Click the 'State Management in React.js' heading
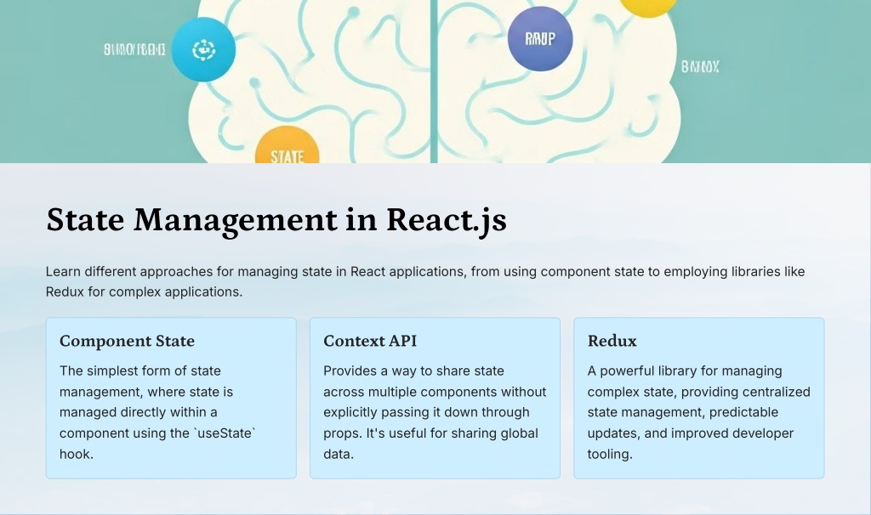Image resolution: width=871 pixels, height=515 pixels. click(276, 220)
